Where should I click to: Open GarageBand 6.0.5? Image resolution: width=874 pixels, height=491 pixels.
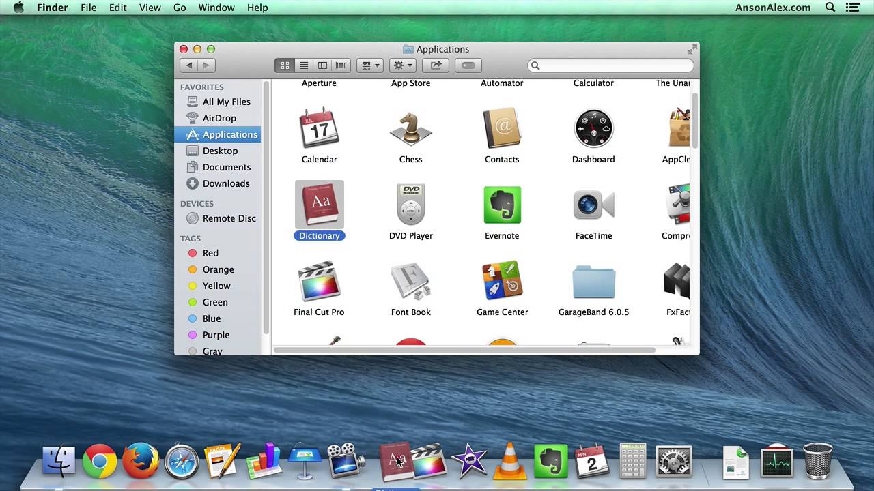pyautogui.click(x=593, y=281)
